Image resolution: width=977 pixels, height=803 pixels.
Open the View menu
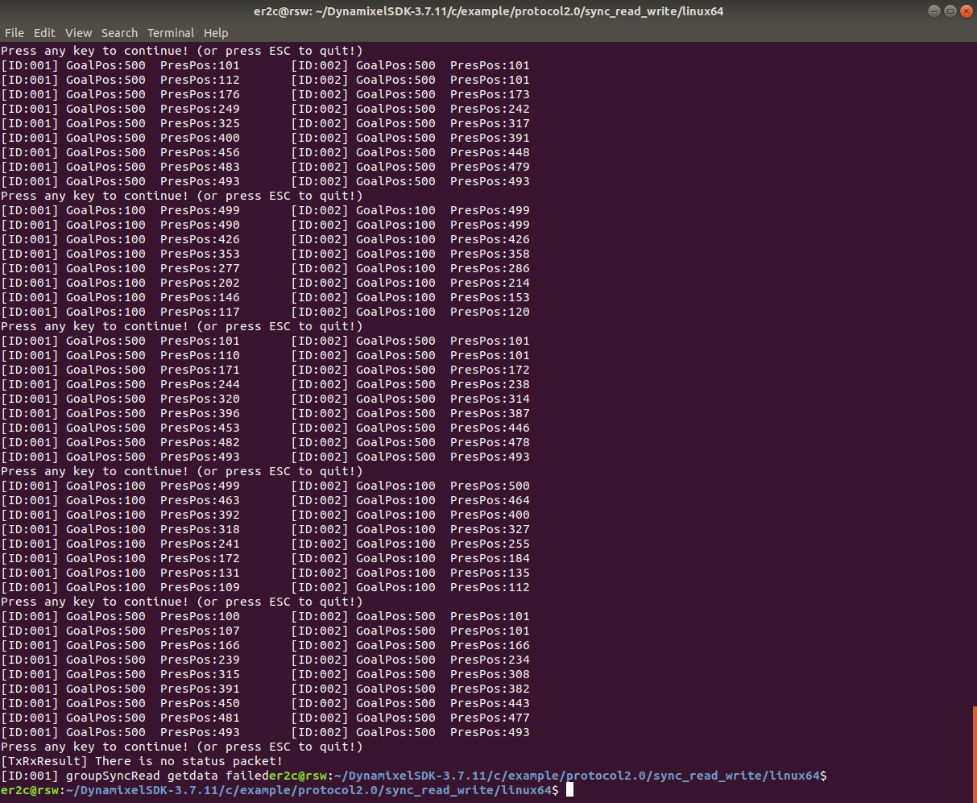pos(78,33)
